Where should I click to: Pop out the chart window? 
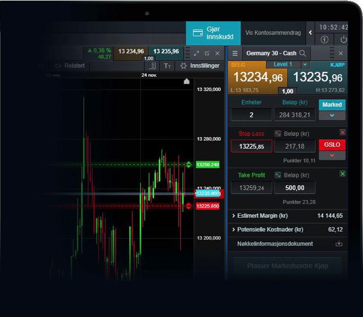[207, 53]
